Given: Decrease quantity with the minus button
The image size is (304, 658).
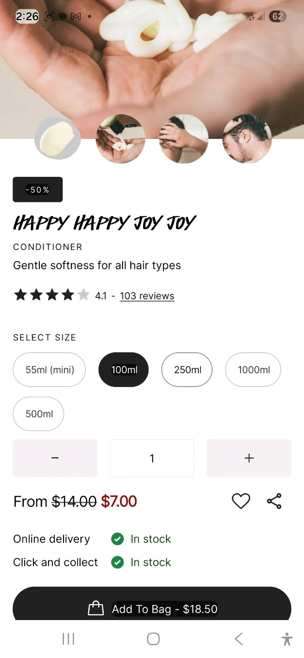Looking at the screenshot, I should (55, 458).
